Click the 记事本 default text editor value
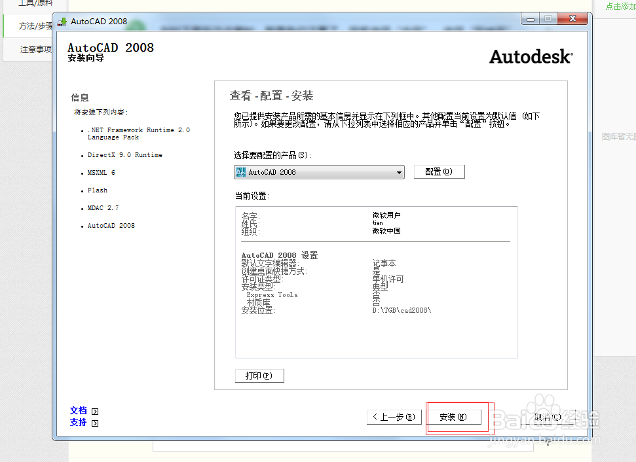636x462 pixels. 384,263
